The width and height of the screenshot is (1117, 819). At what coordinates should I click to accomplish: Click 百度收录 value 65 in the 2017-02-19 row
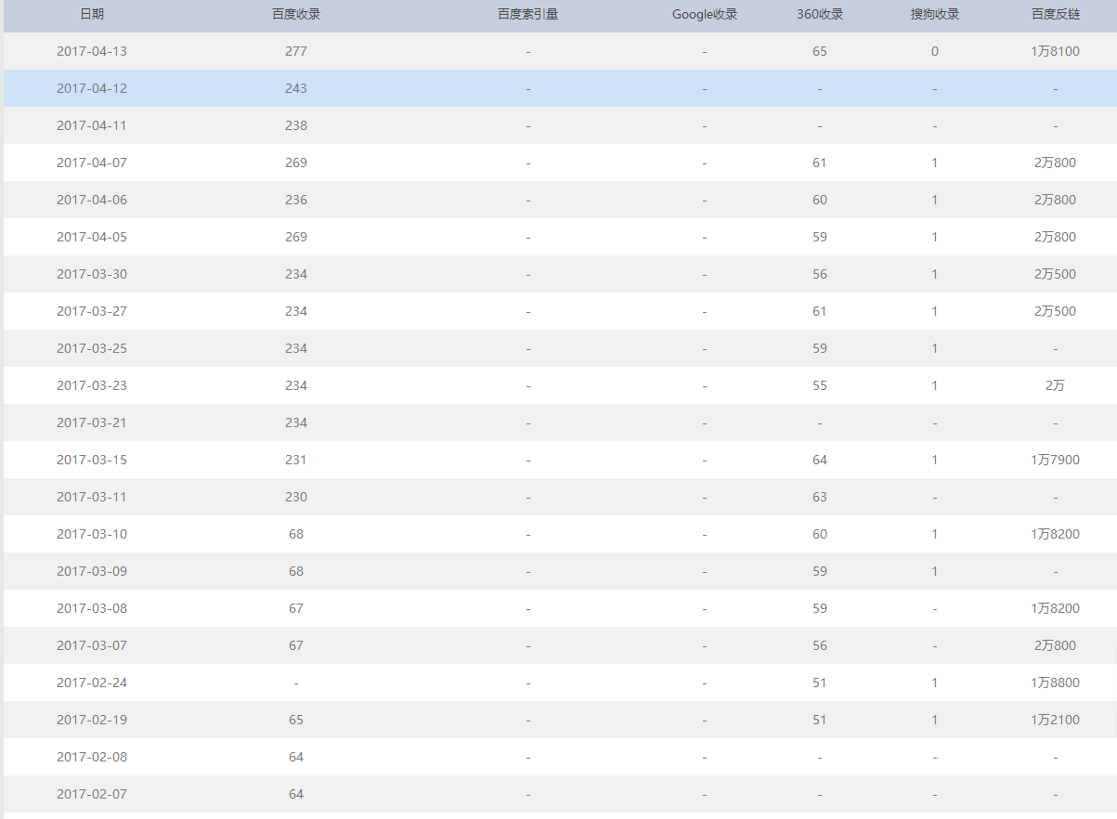coord(296,720)
